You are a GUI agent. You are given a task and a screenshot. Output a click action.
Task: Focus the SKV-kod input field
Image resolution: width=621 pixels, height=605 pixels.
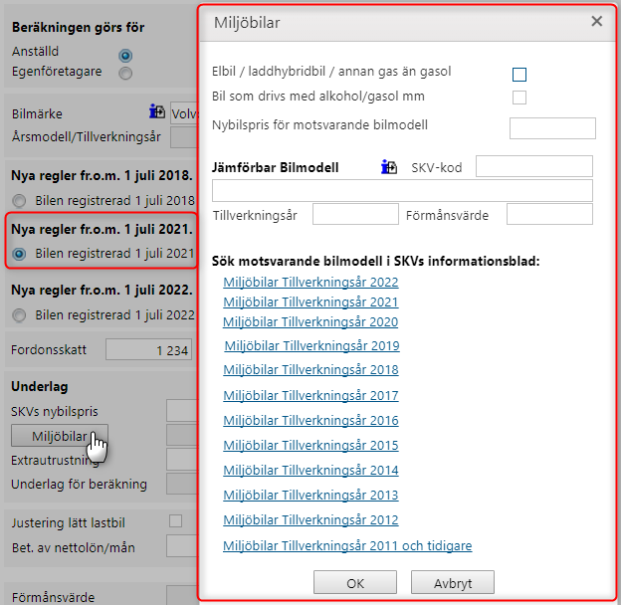(533, 166)
